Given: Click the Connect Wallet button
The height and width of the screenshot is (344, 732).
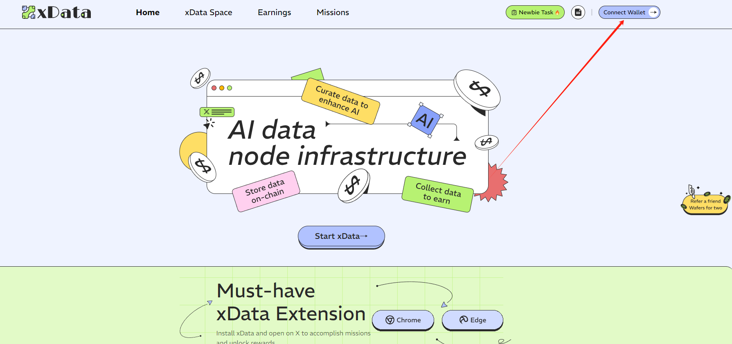Looking at the screenshot, I should 624,12.
